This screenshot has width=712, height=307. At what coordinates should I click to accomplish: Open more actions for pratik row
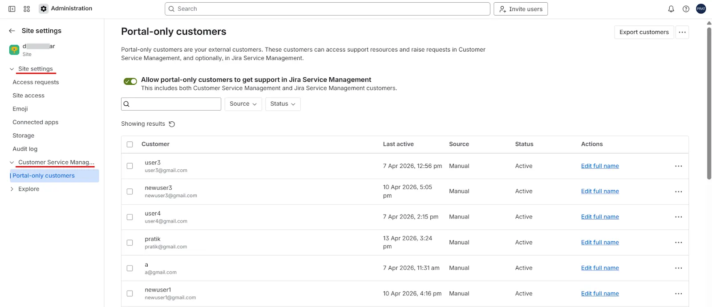coord(678,243)
